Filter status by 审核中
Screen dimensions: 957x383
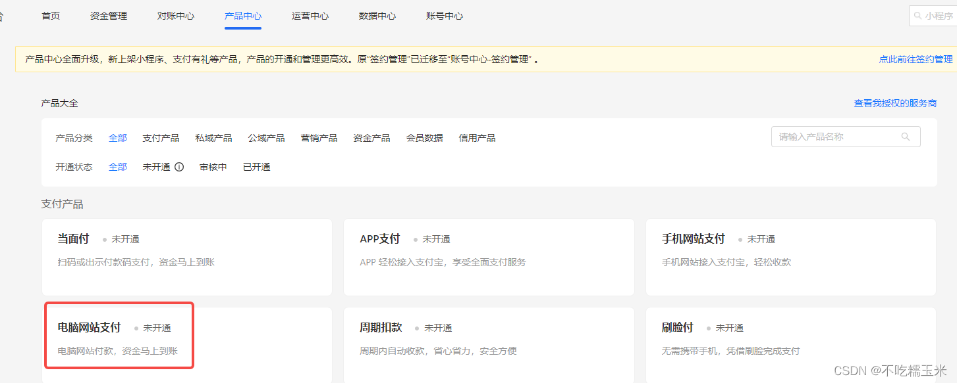click(213, 167)
